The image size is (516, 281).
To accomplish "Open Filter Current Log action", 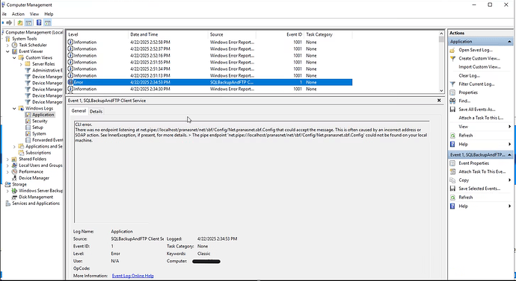I will [x=476, y=84].
